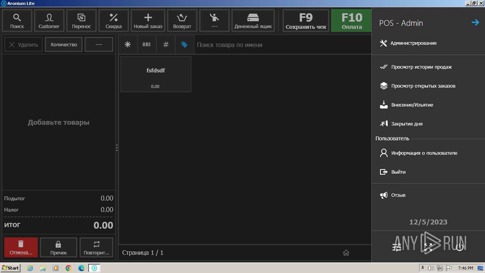Click the Удалить delete button
The width and height of the screenshot is (485, 273).
23,45
